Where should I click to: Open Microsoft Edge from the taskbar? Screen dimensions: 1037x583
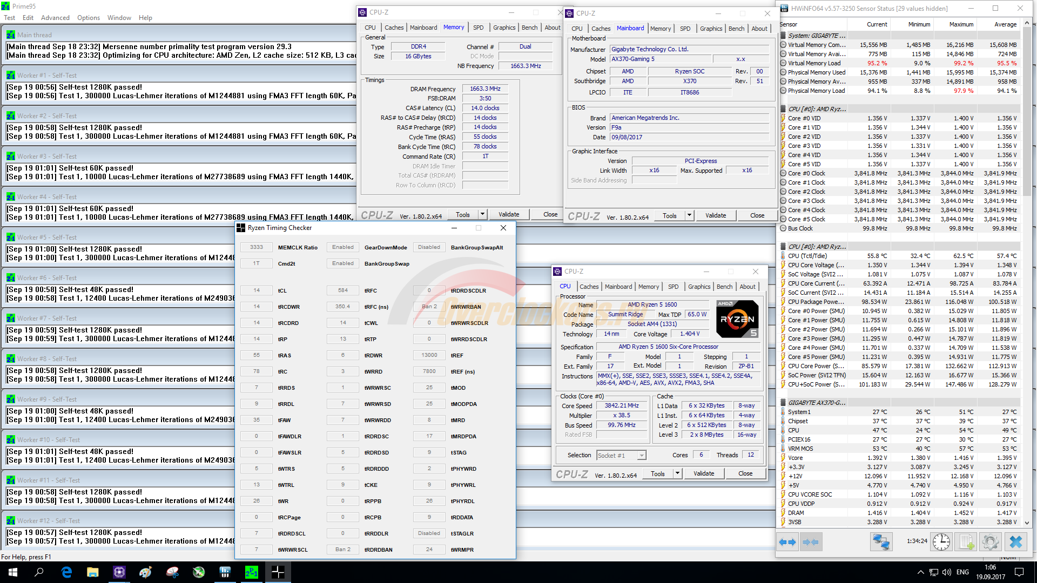(x=66, y=572)
